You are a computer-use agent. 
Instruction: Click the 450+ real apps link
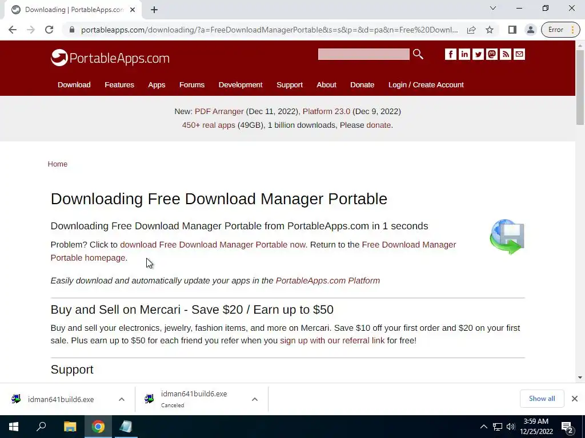point(209,125)
